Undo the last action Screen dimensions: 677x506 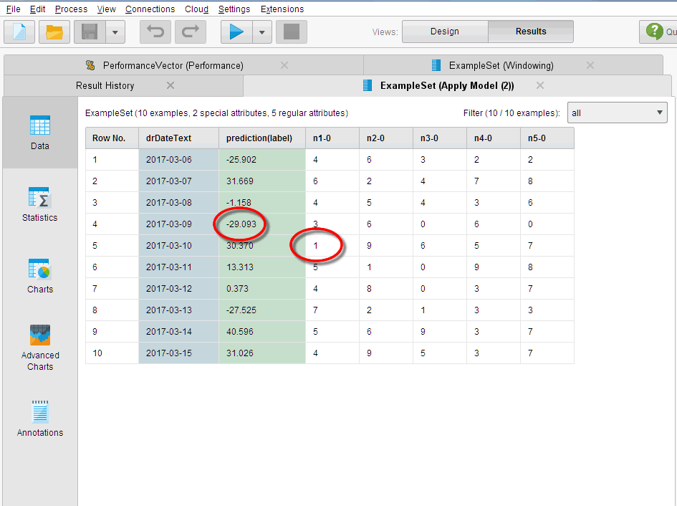click(155, 32)
